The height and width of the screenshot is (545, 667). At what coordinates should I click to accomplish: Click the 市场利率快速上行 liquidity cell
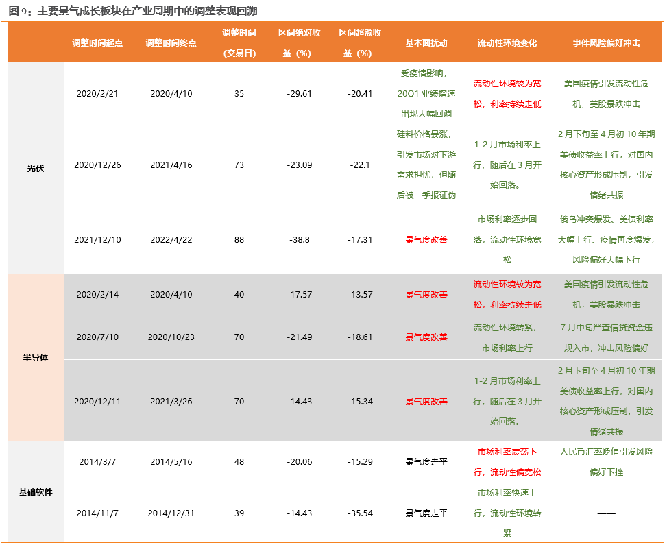pos(507,513)
